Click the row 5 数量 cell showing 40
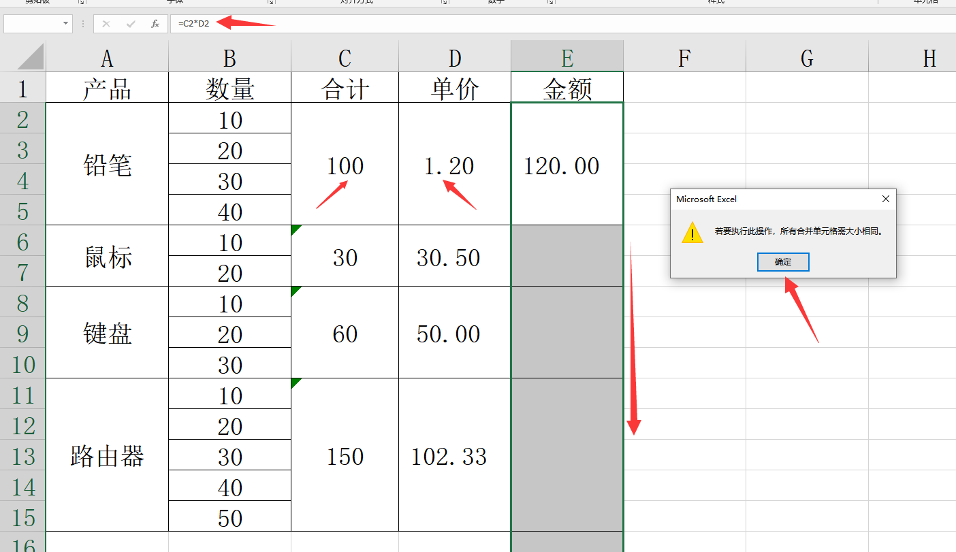The height and width of the screenshot is (552, 956). click(229, 210)
